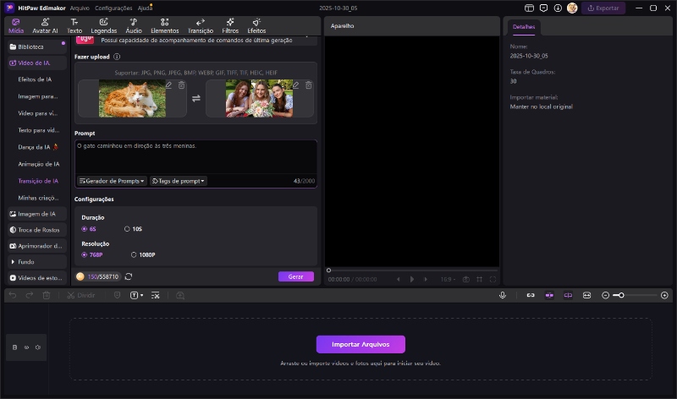Open the Configurações menu
This screenshot has height=399, width=677.
(x=113, y=8)
